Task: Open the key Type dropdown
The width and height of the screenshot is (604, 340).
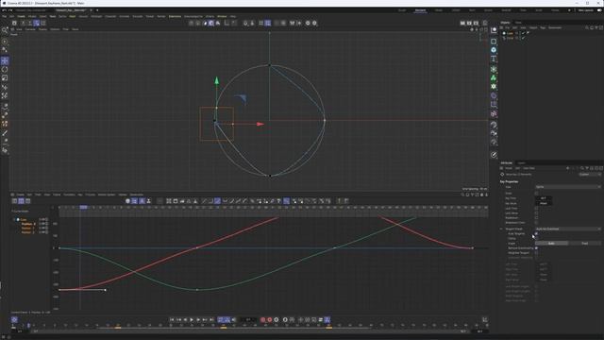Action: pos(568,187)
